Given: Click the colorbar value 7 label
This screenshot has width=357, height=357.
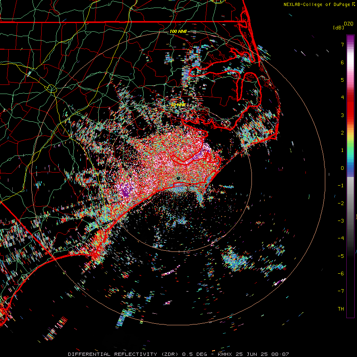Looking at the screenshot, I should click(x=342, y=44).
